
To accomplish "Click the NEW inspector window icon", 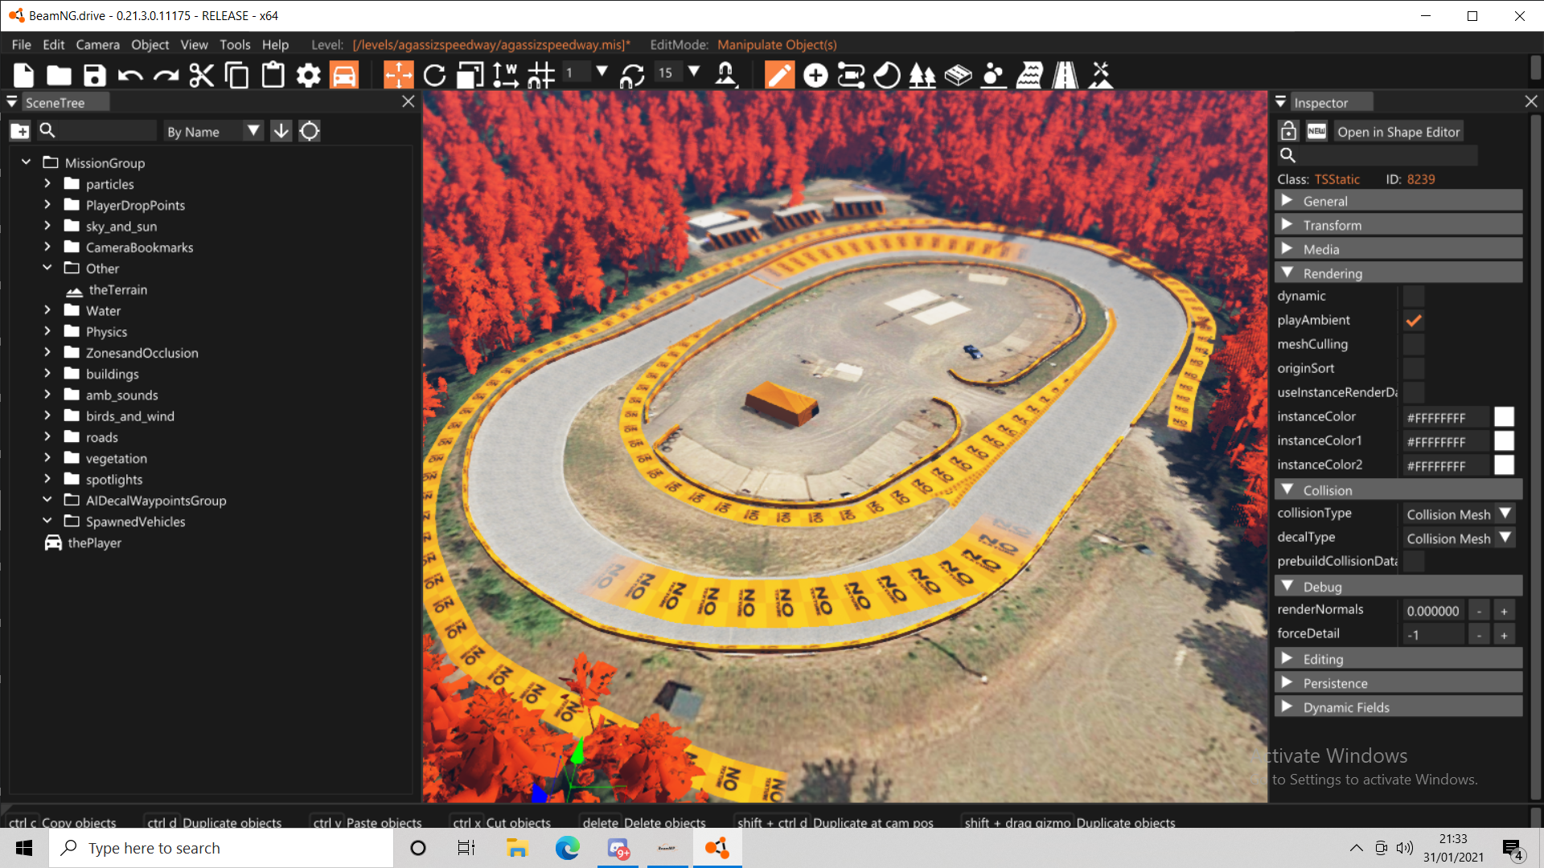I will point(1316,131).
